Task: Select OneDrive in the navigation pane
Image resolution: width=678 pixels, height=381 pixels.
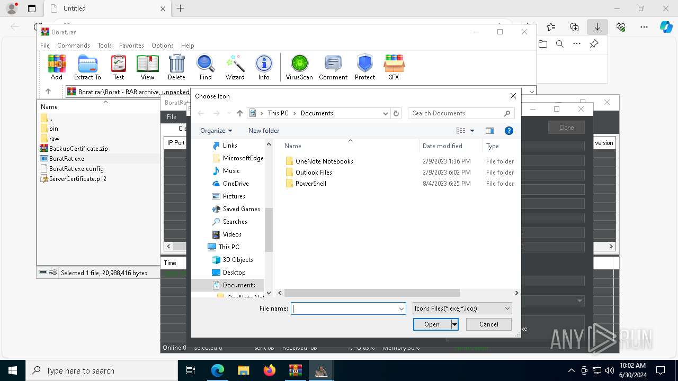Action: tap(235, 184)
